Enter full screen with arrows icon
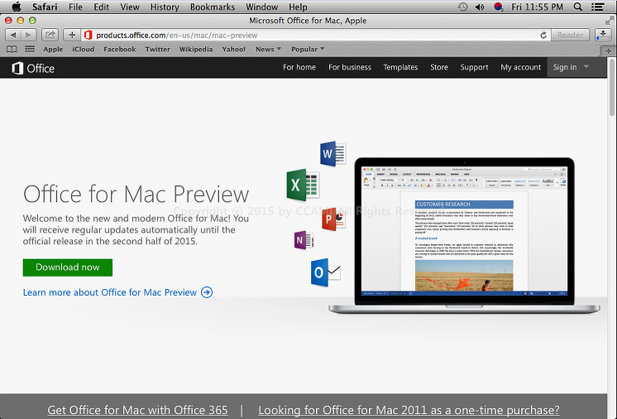 610,21
